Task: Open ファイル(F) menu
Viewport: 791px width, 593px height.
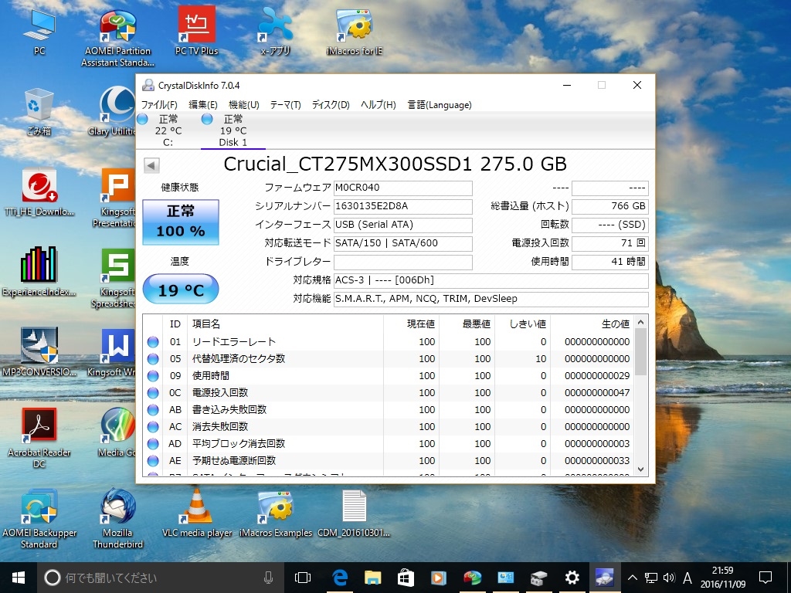Action: click(x=159, y=105)
